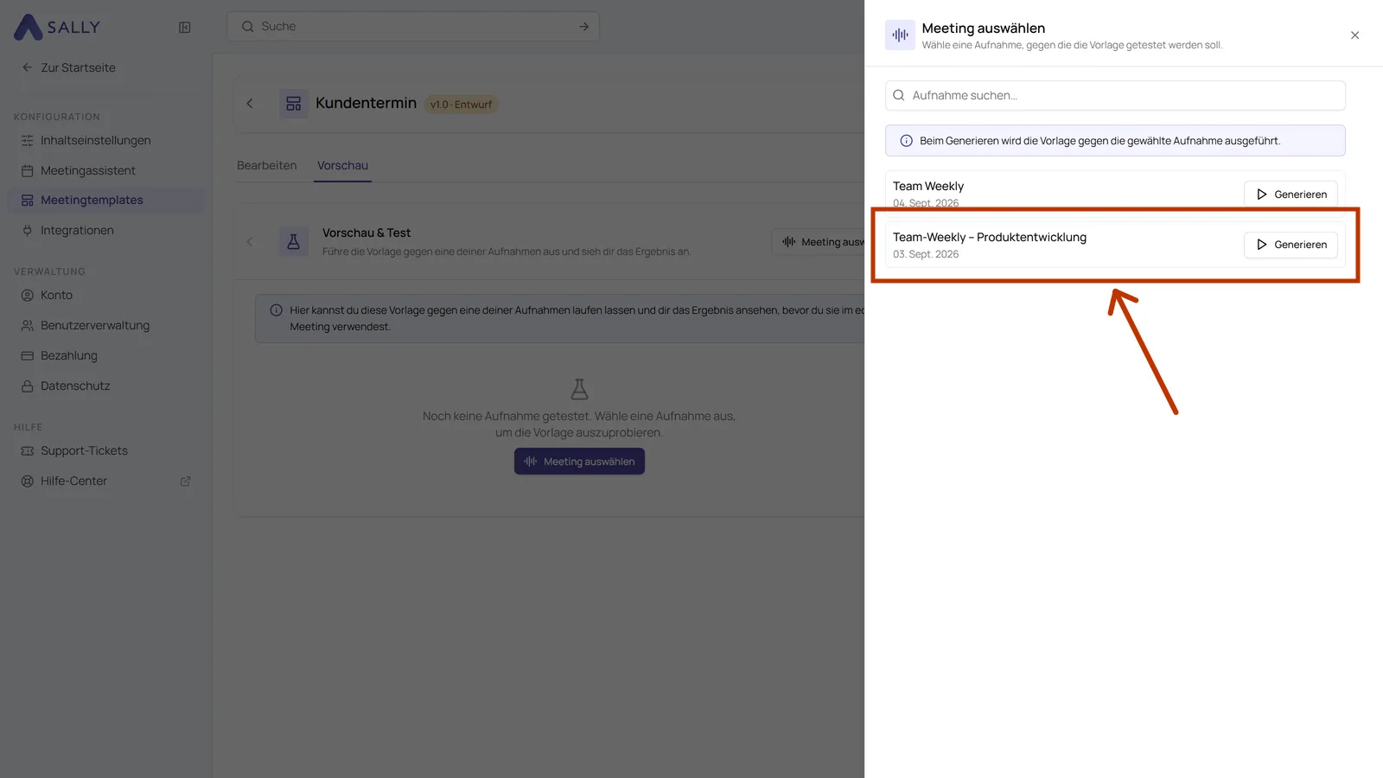This screenshot has width=1383, height=778.
Task: Click the Inhaltseinstellungen sliders icon
Action: click(x=28, y=141)
